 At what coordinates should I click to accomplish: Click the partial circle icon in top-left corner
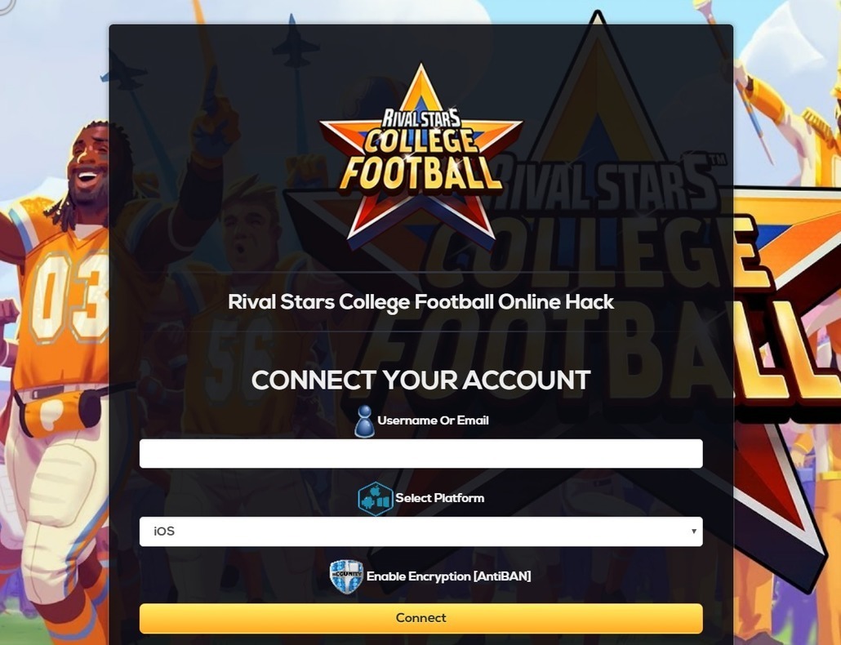point(6,6)
